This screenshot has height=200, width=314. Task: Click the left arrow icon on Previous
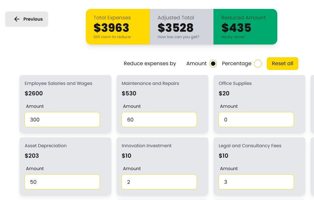click(17, 19)
